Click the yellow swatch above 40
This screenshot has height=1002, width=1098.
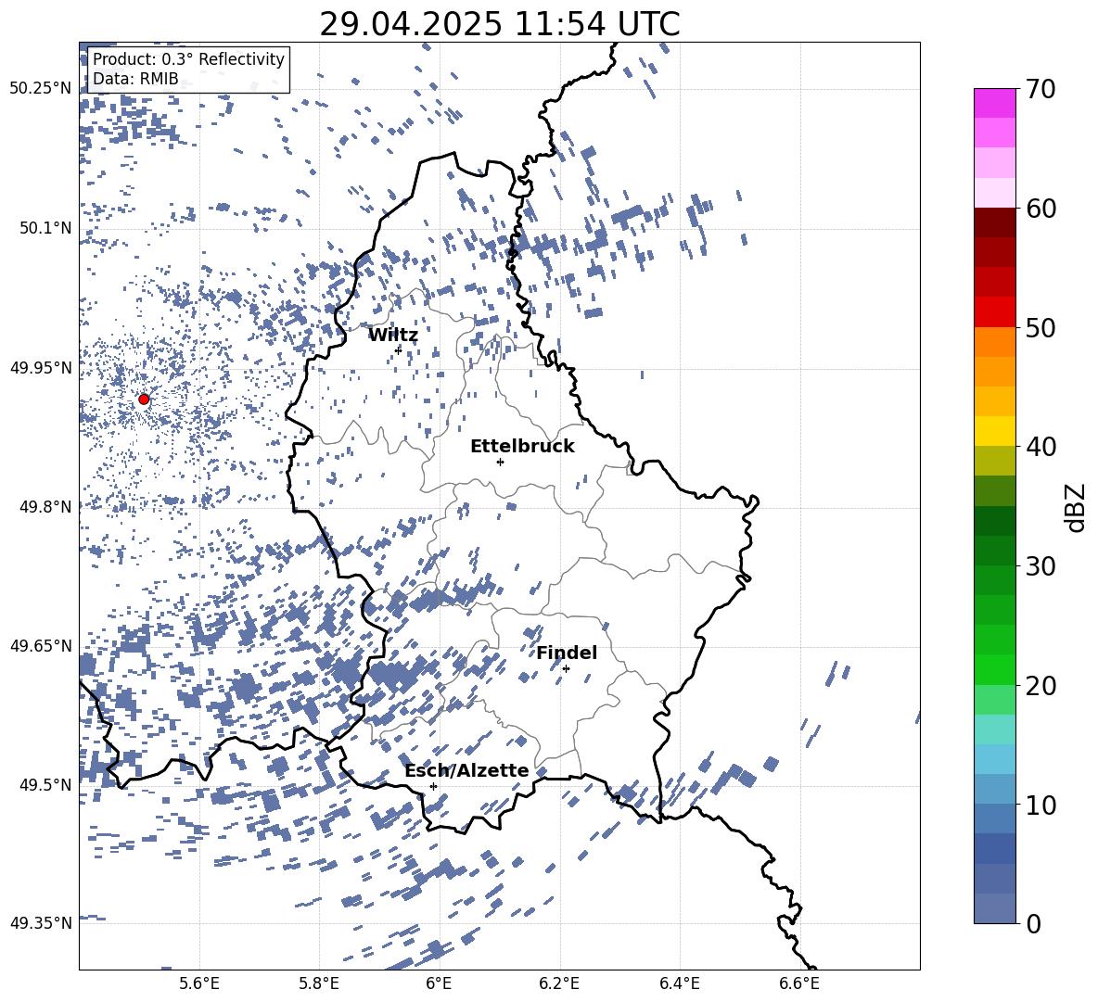pyautogui.click(x=995, y=432)
